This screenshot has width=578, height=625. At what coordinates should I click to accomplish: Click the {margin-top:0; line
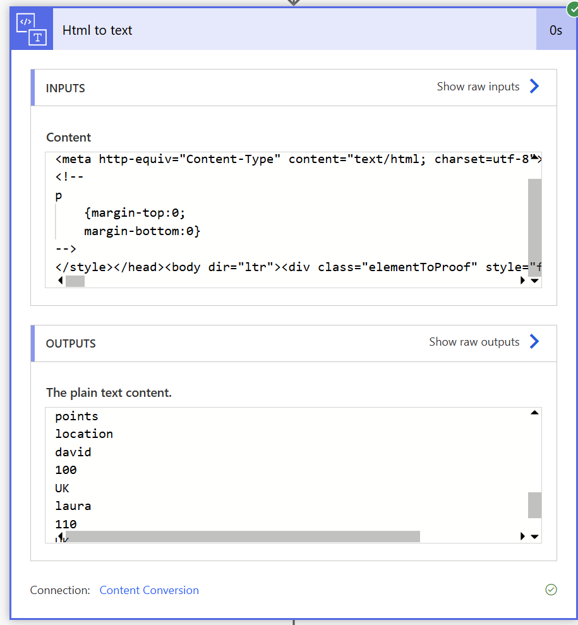tap(135, 213)
